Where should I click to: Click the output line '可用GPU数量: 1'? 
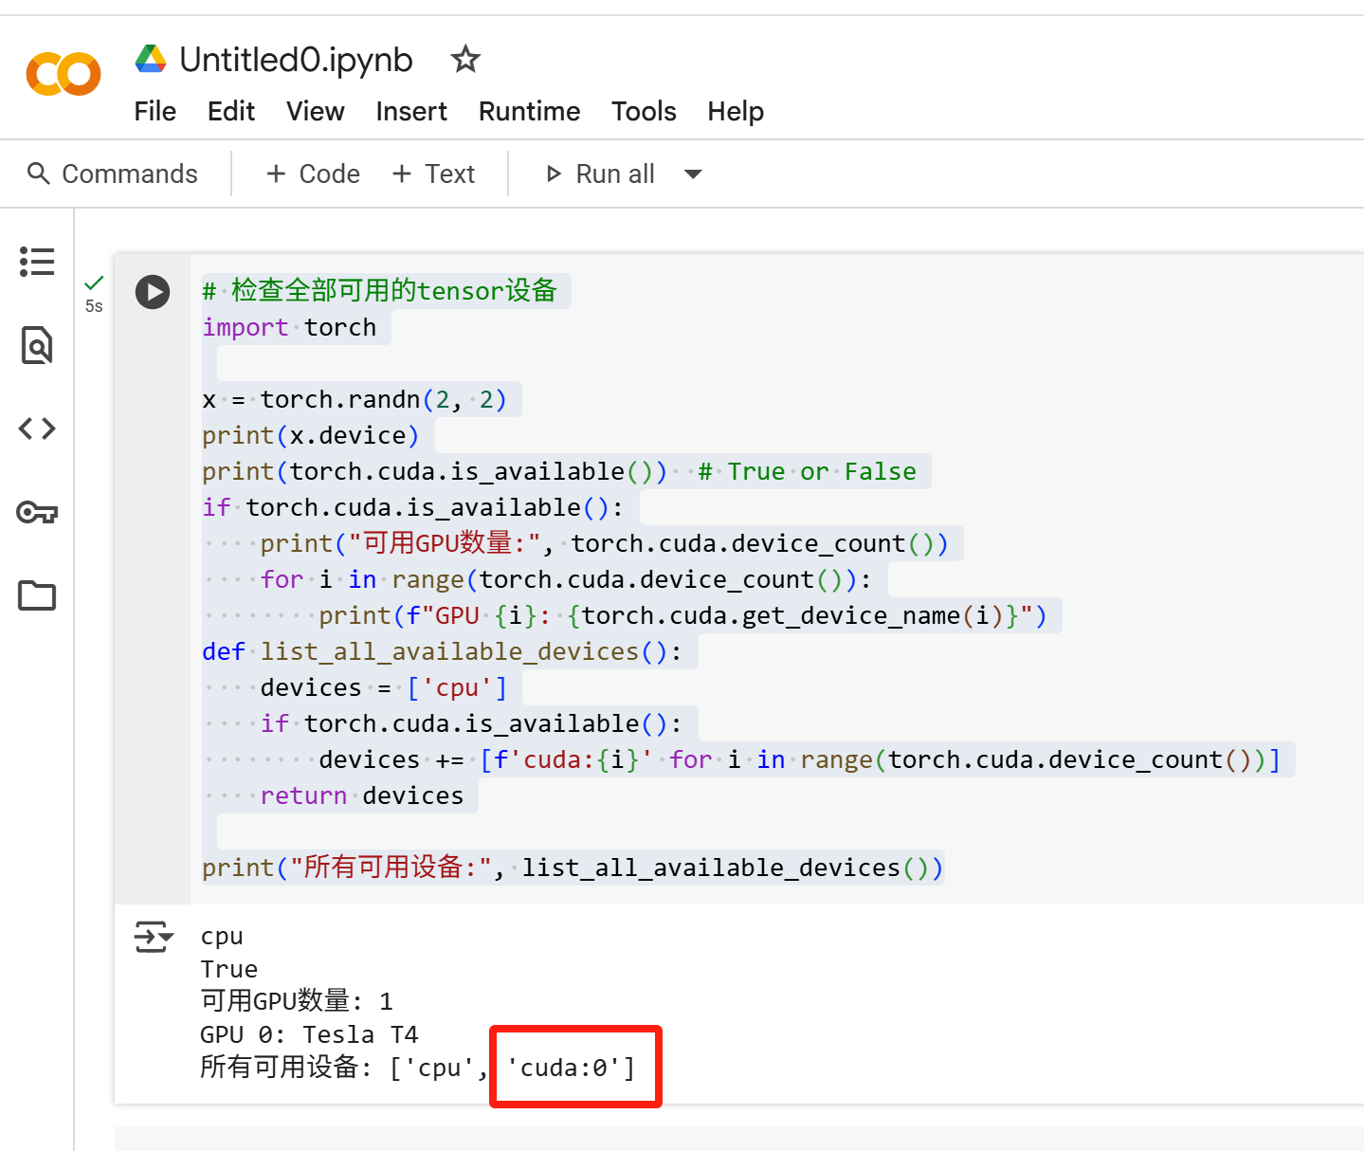click(297, 1001)
